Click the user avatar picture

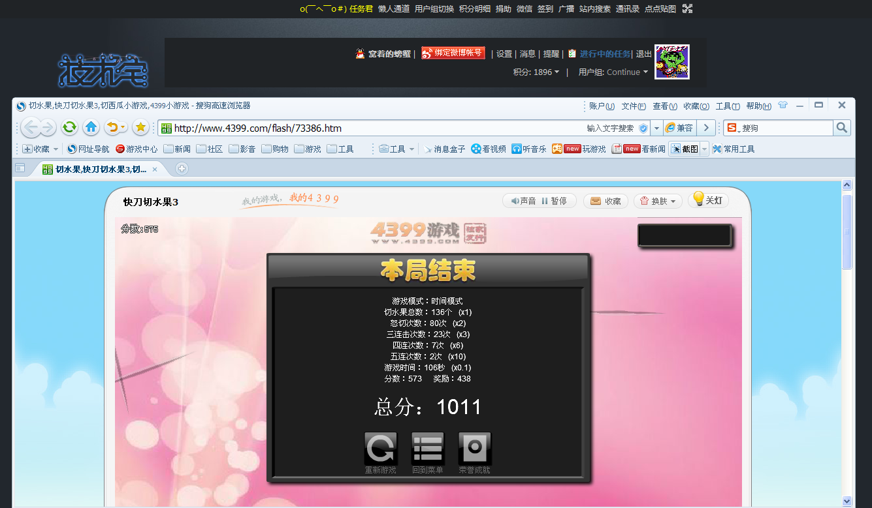coord(672,62)
